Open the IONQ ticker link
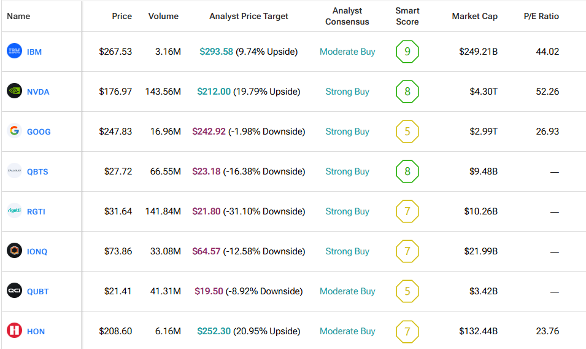 point(37,252)
